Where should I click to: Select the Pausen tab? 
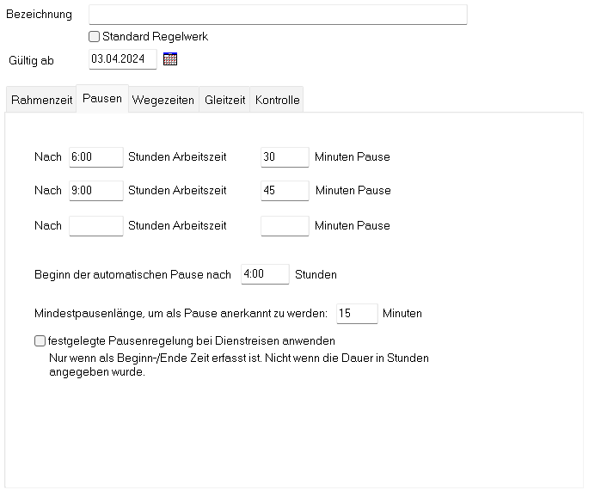point(102,99)
